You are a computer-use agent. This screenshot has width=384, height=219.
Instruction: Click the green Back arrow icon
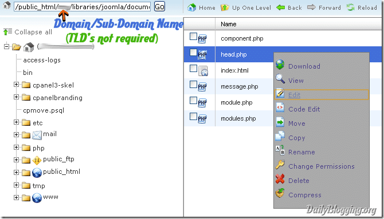tap(280, 7)
